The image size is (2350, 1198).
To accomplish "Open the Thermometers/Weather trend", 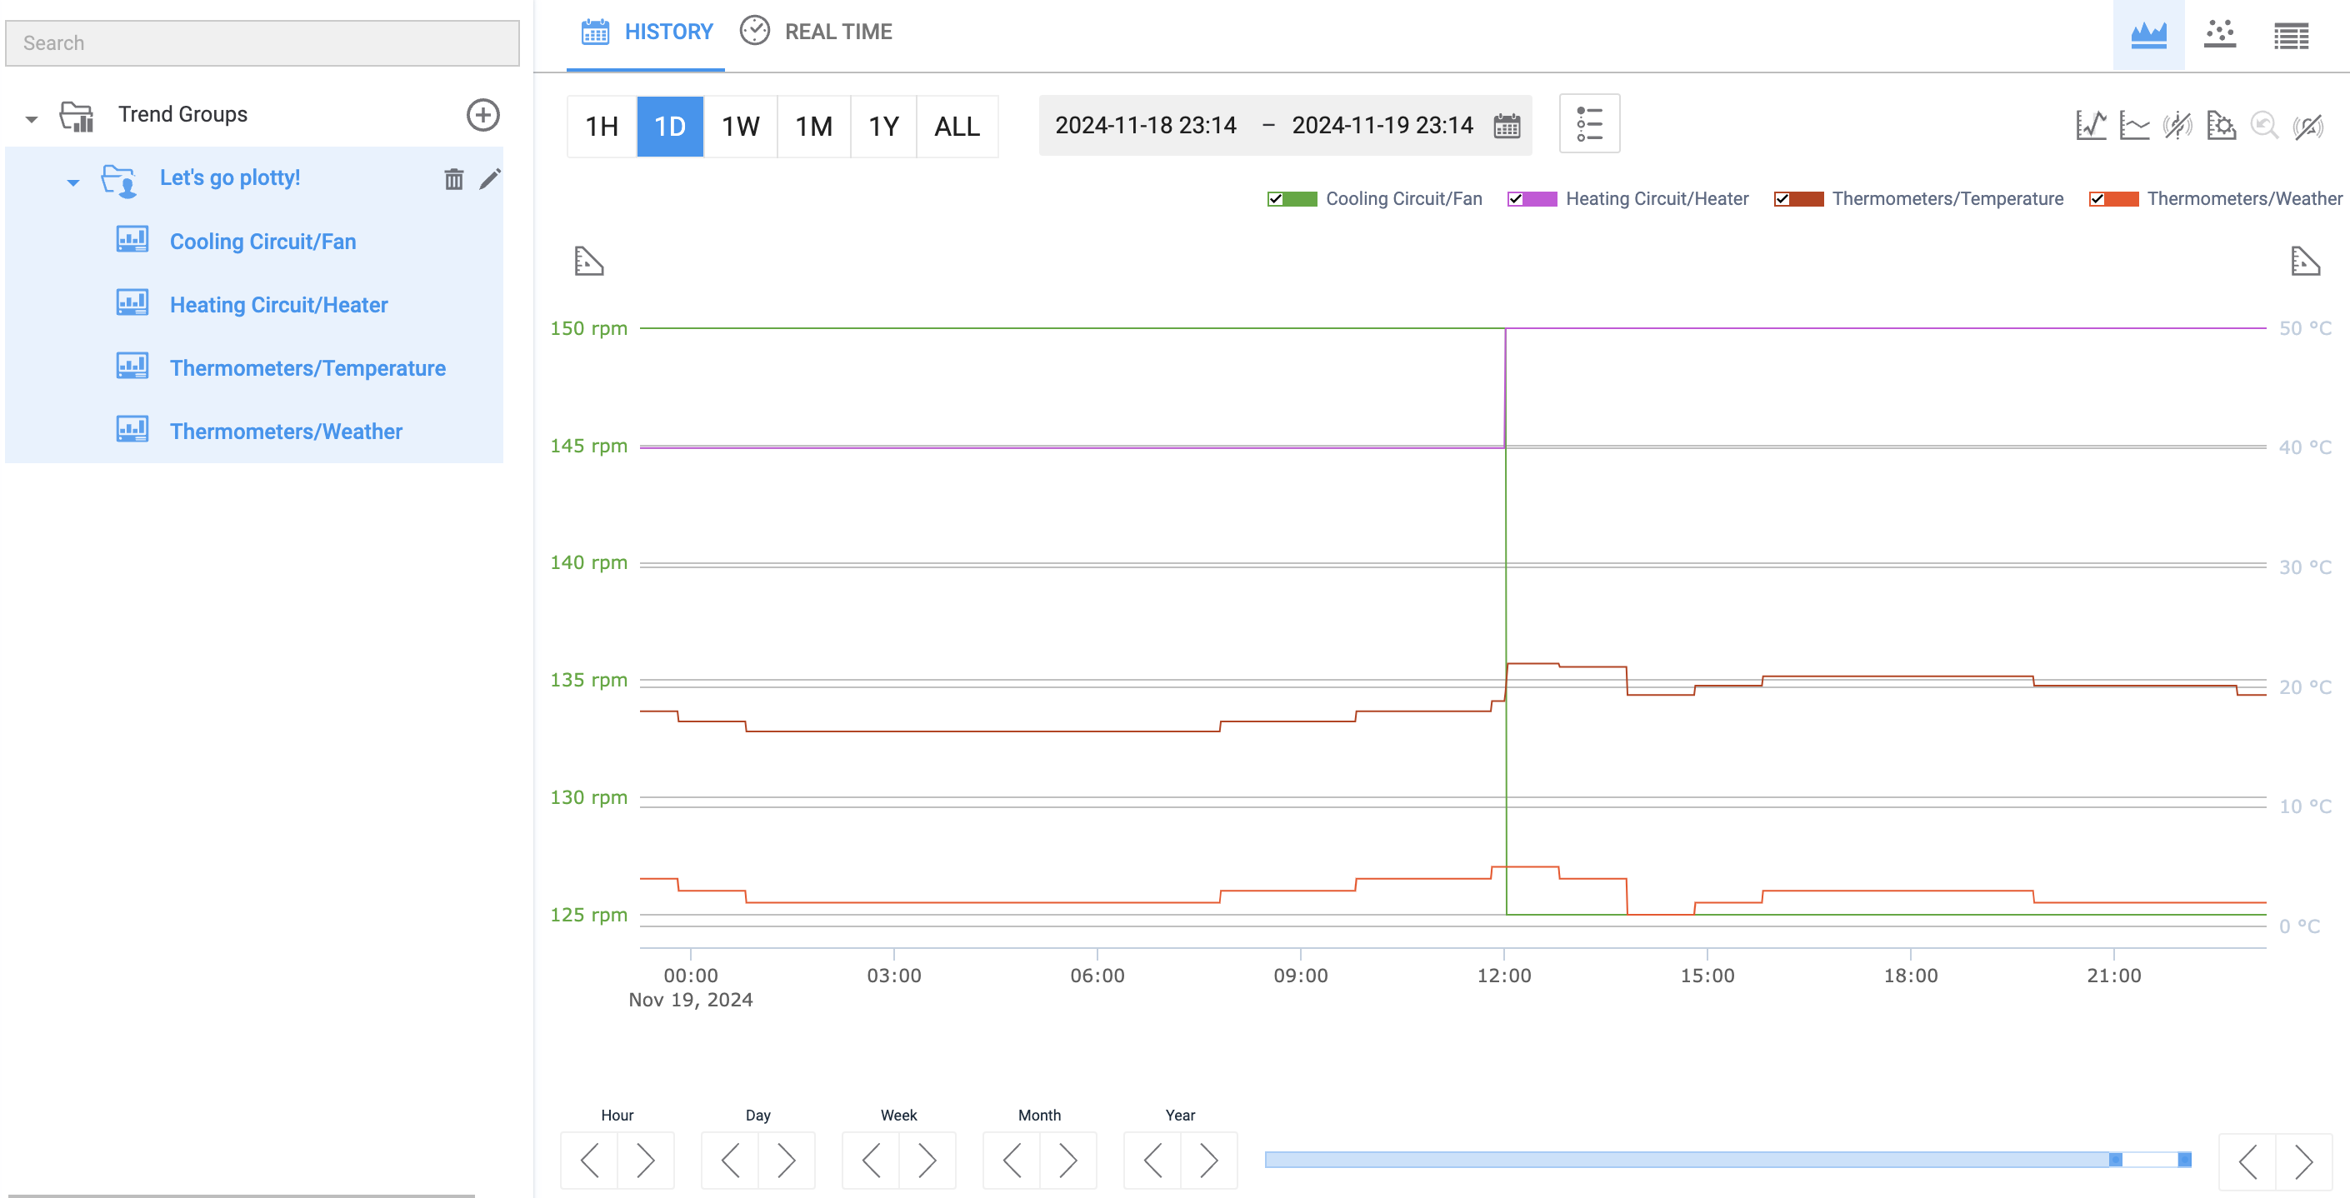I will click(x=286, y=432).
